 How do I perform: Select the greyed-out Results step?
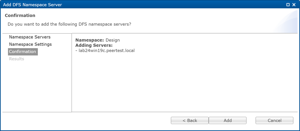[16, 59]
